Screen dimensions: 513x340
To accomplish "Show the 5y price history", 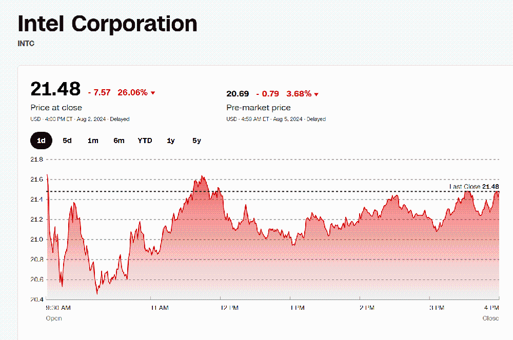I will coord(196,141).
